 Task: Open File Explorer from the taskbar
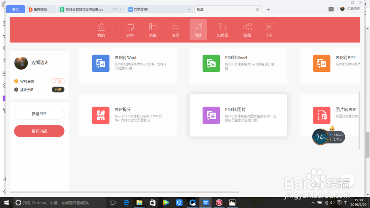pyautogui.click(x=139, y=202)
